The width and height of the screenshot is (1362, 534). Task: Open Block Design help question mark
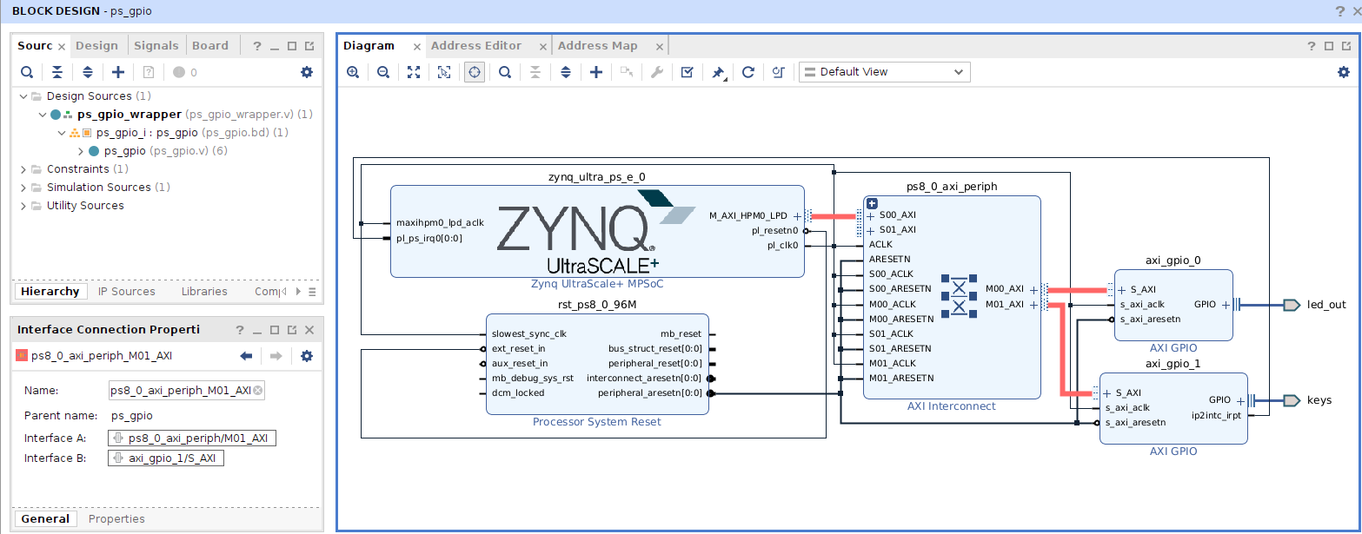1340,11
